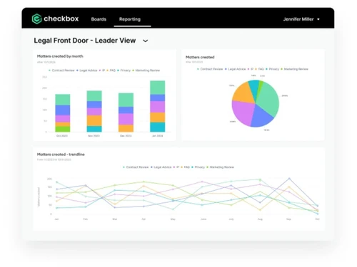Click the 'Matters created - trendline' chart title
Viewport: 357px width, 267px height.
point(61,155)
